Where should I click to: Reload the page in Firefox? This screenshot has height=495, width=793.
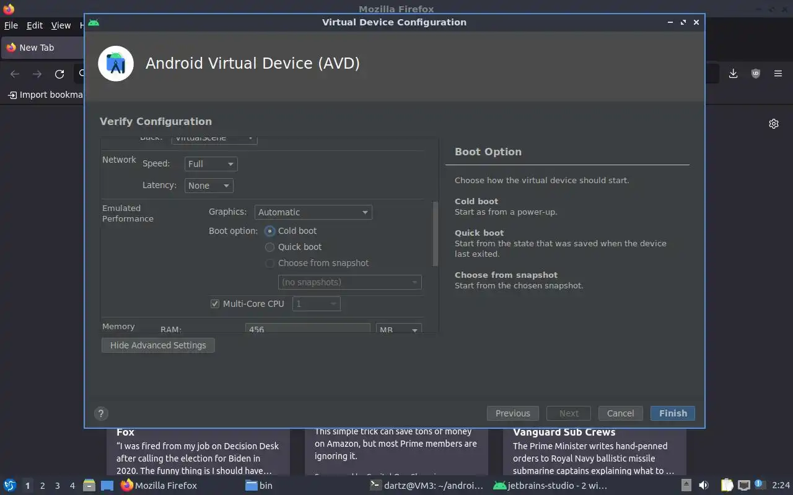(x=59, y=74)
